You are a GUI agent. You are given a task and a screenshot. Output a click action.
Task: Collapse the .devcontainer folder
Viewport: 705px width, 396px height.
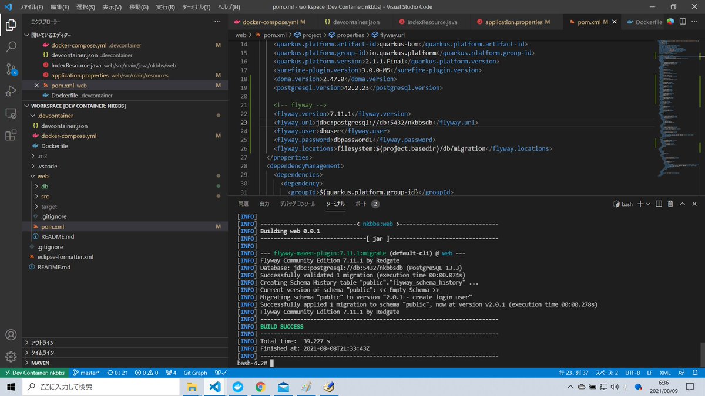click(x=124, y=116)
